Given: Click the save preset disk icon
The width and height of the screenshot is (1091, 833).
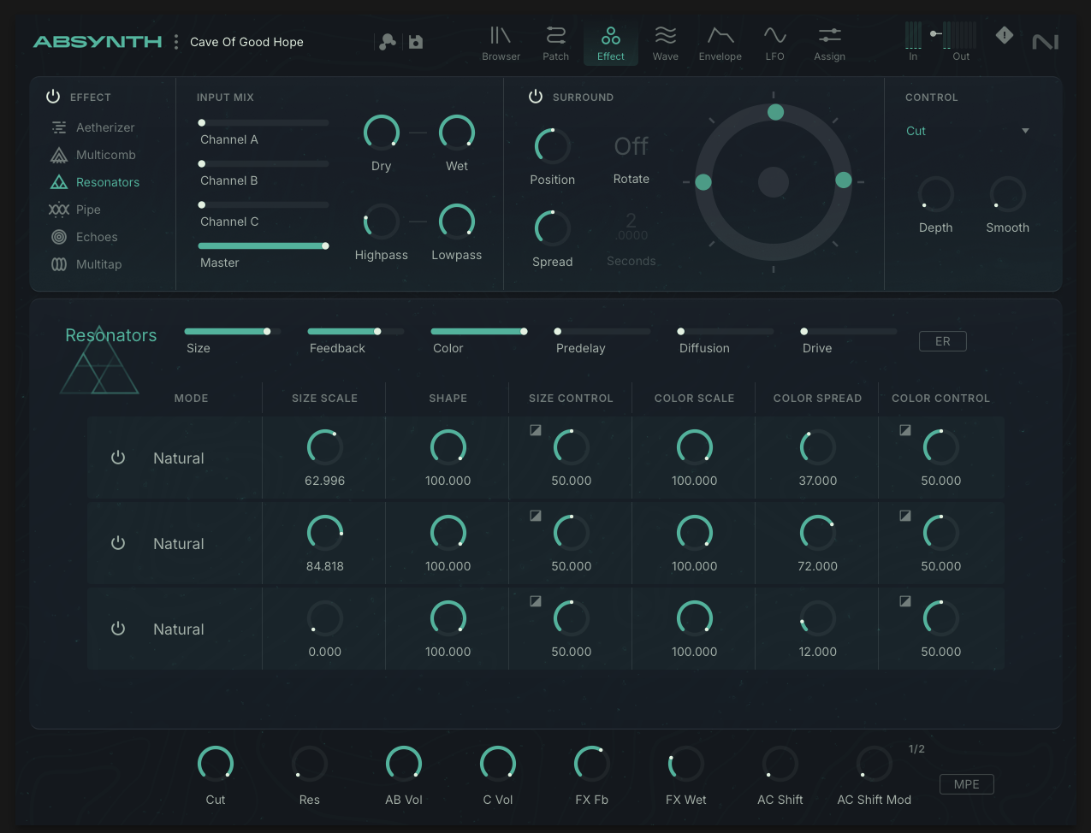Looking at the screenshot, I should click(416, 42).
